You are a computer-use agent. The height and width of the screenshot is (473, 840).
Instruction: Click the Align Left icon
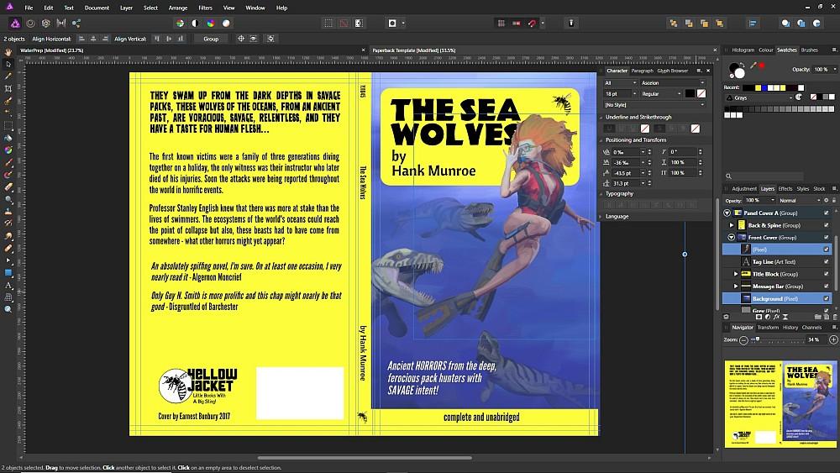tap(81, 39)
